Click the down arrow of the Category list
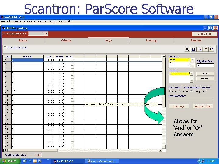The width and height of the screenshot is (219, 164). [x=192, y=66]
